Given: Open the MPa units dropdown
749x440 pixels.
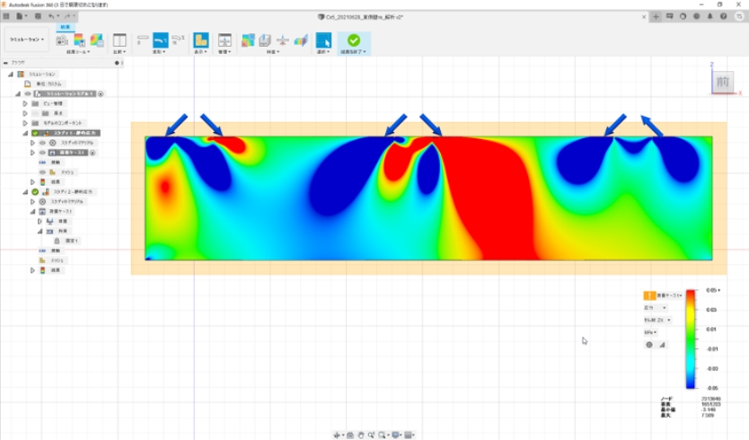Looking at the screenshot, I should click(649, 332).
